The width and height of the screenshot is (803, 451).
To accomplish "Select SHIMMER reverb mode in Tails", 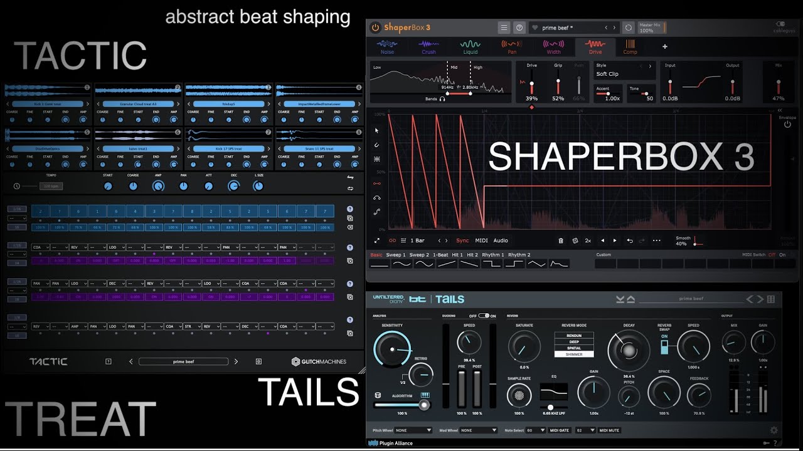I will pos(574,355).
